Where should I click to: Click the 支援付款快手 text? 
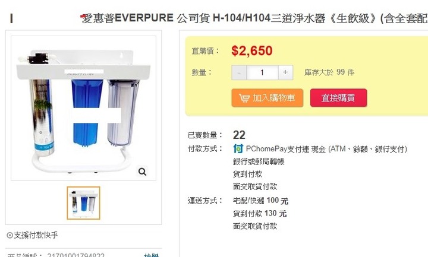point(36,235)
